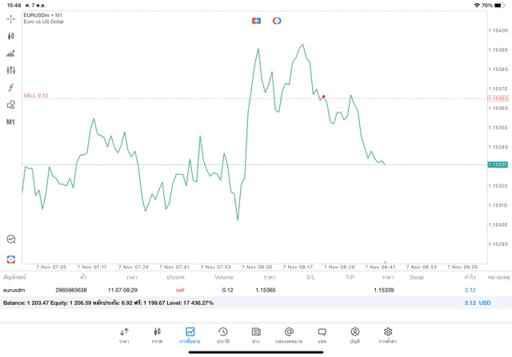Open the settings gear tab
Viewport: 512px width, 357px height.
388,335
